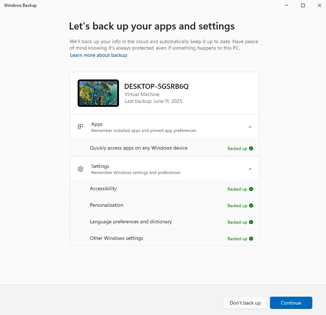Collapse the Apps section chevron
This screenshot has height=315, width=326.
click(250, 127)
